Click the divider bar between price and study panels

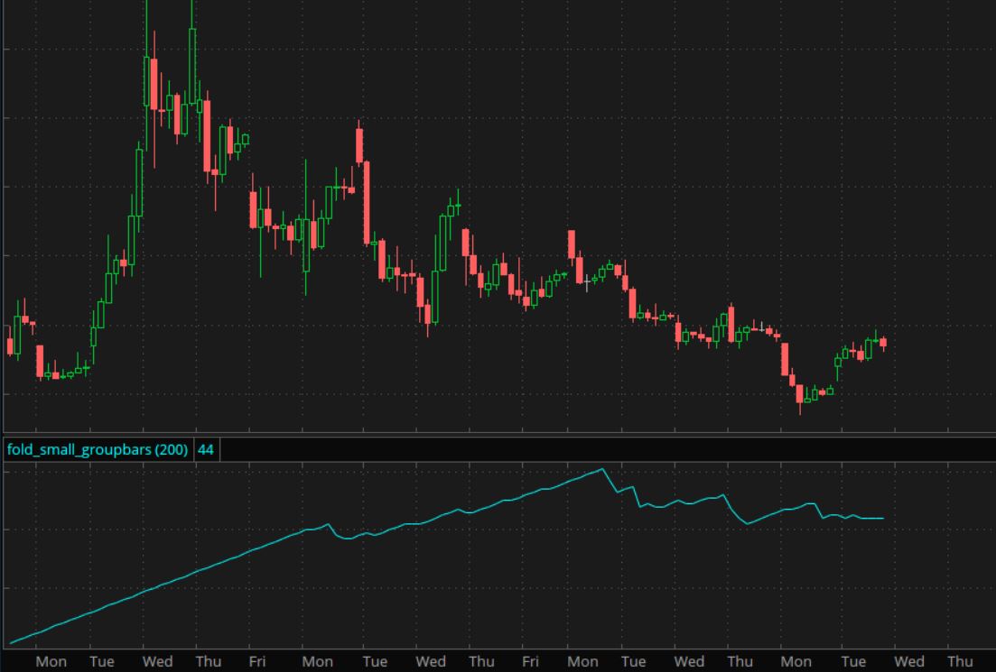tap(498, 435)
